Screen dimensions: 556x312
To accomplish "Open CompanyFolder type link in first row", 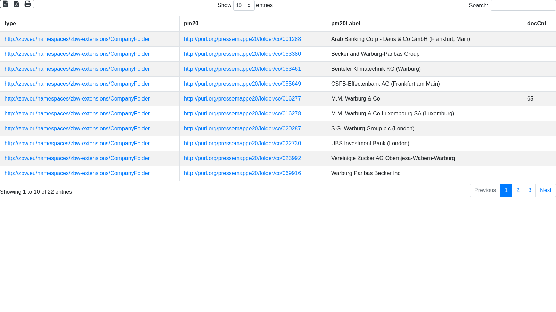I will coord(77,39).
